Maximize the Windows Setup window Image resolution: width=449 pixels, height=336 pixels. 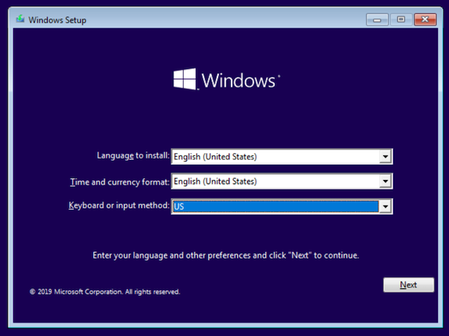401,19
